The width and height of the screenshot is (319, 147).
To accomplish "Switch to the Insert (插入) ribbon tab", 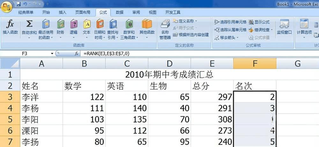I will (x=63, y=12).
